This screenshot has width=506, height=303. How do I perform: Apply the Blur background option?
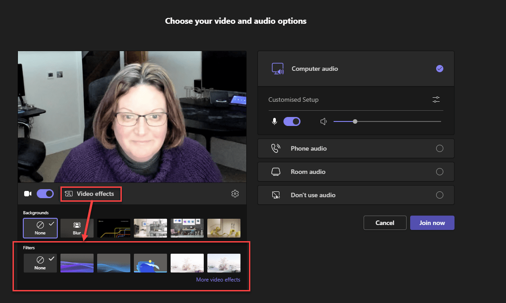[x=77, y=228]
